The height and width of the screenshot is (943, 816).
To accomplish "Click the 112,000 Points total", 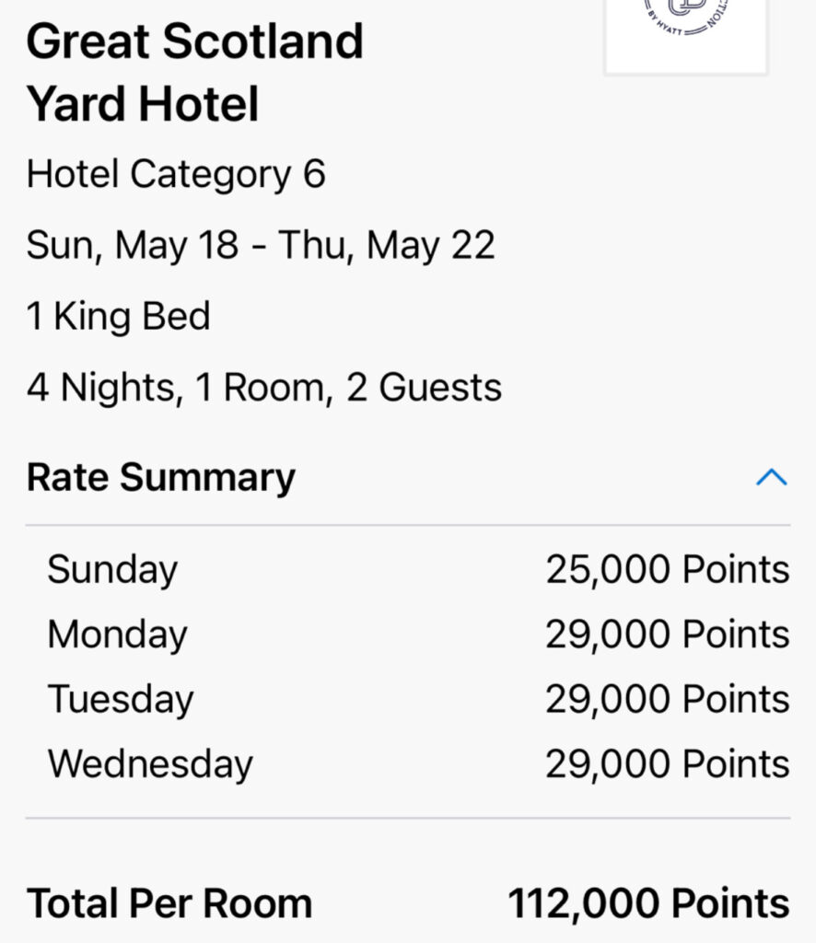I will click(x=648, y=903).
